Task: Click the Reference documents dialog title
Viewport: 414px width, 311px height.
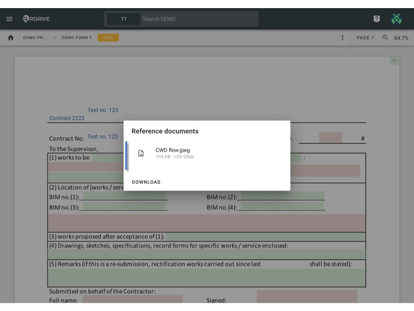Action: tap(165, 131)
